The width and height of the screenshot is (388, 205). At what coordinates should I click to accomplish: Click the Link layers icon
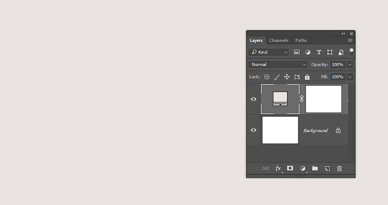coord(265,169)
